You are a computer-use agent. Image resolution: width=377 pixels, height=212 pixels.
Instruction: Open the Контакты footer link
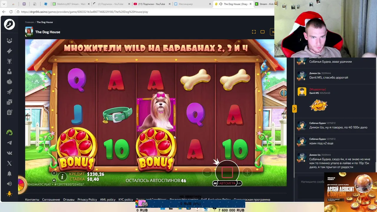pos(32,199)
